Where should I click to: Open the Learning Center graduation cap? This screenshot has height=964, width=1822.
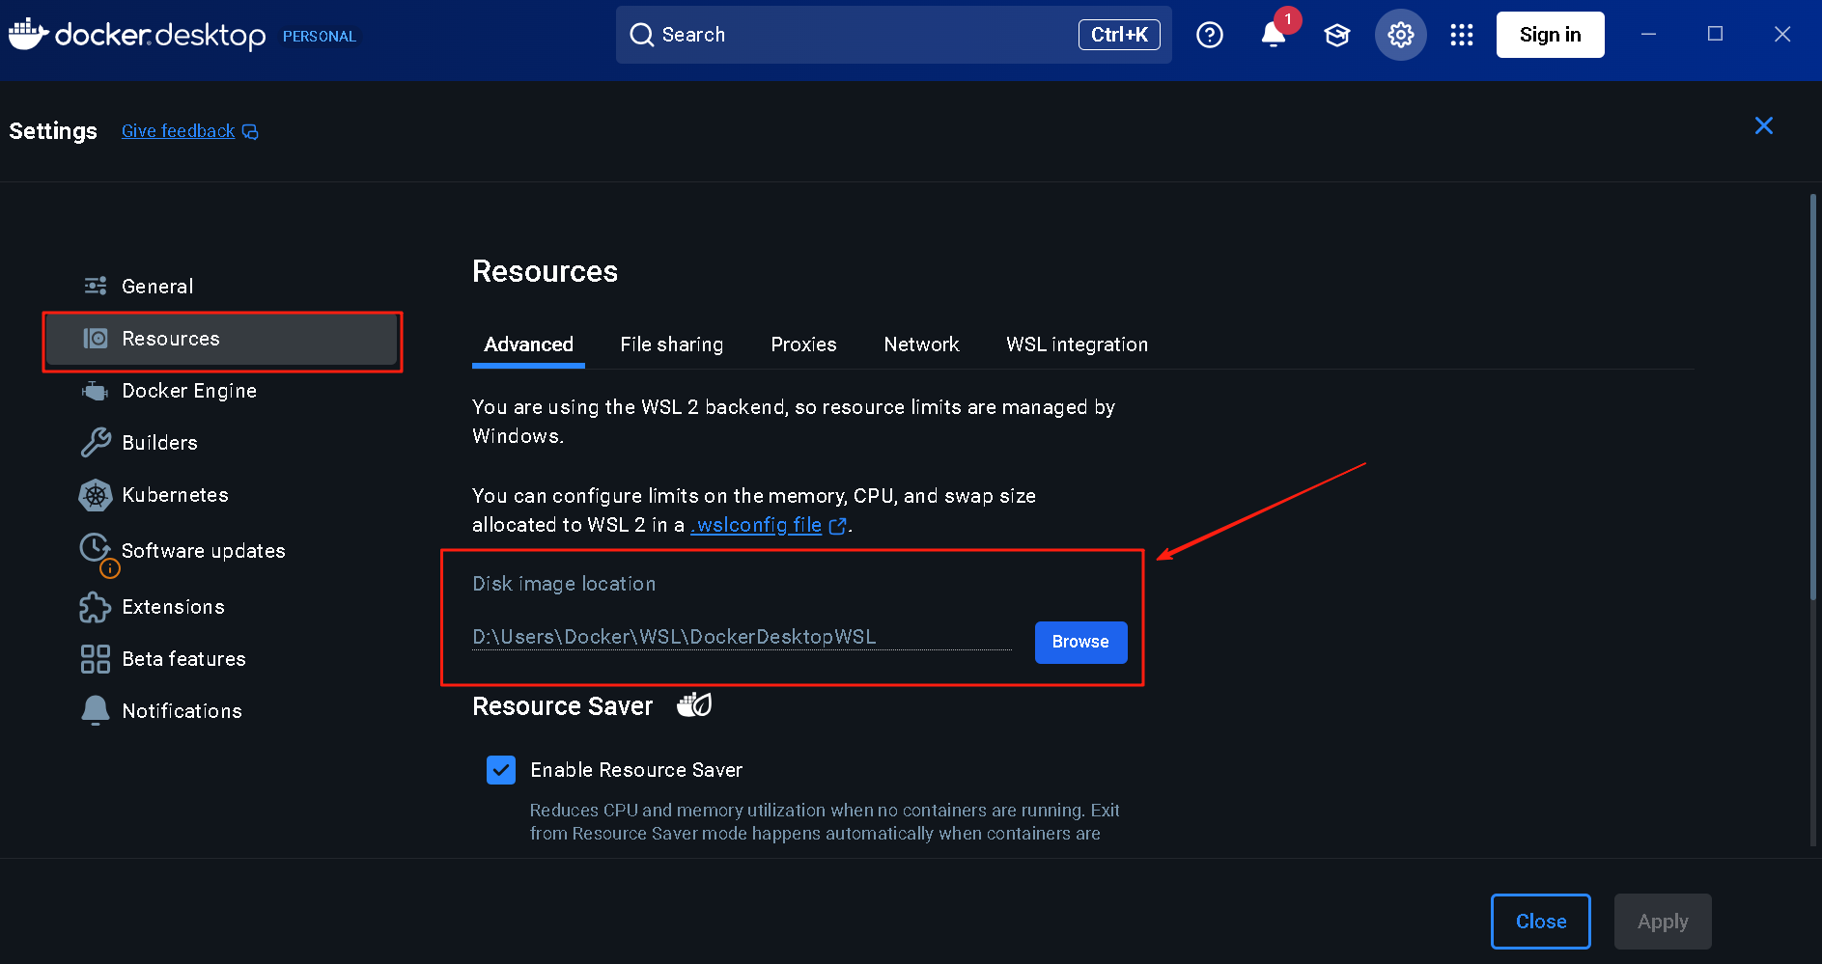(x=1336, y=35)
